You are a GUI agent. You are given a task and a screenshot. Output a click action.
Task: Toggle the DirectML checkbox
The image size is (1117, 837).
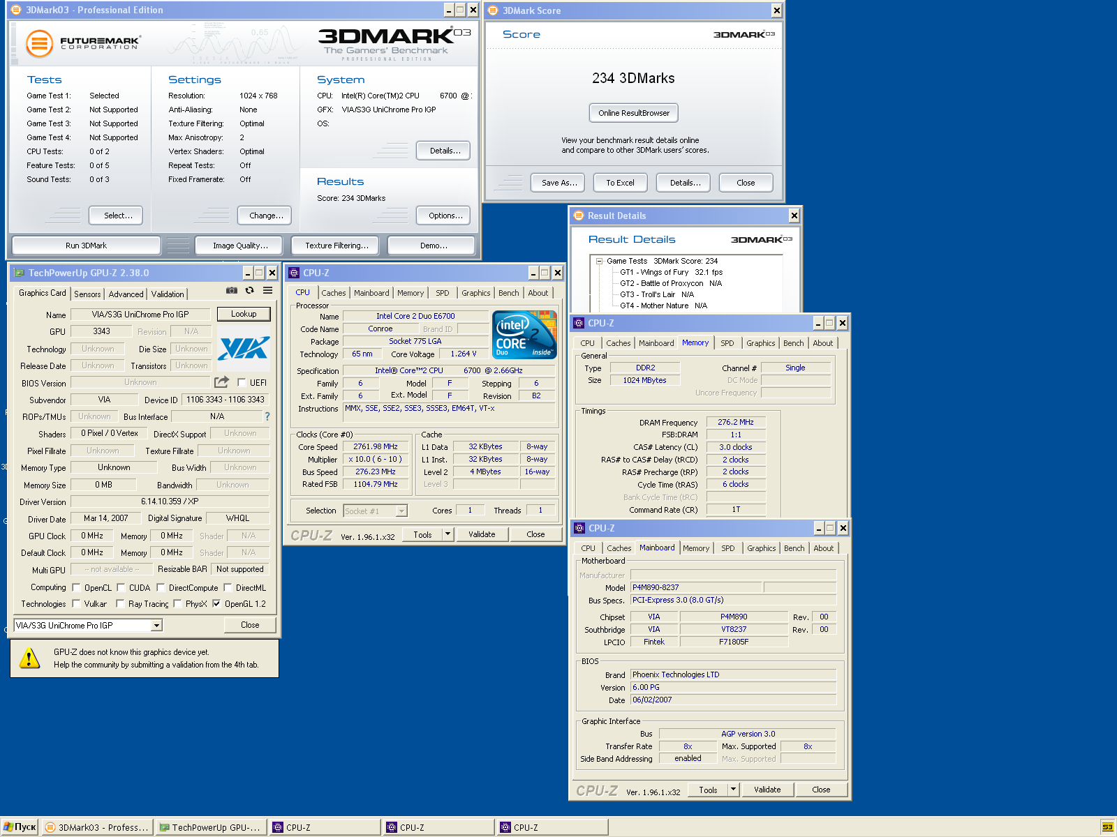228,587
